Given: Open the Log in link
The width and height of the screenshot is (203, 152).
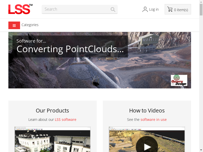Looking at the screenshot, I should click(154, 9).
